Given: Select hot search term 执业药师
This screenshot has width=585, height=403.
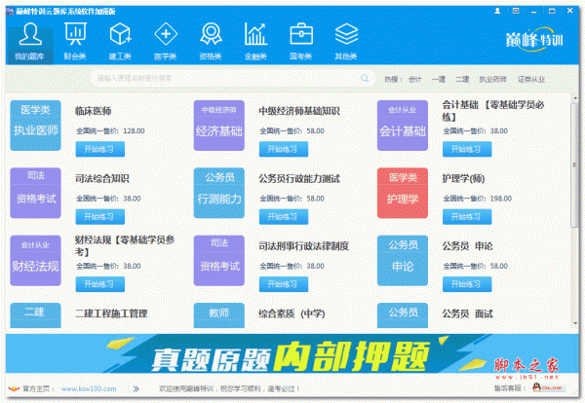Looking at the screenshot, I should (x=492, y=79).
